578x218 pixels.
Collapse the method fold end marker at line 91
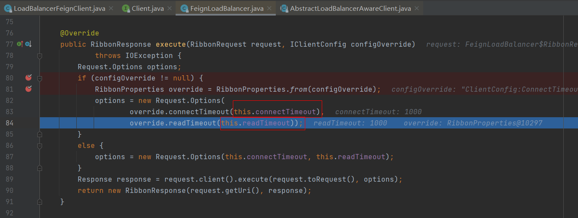click(x=39, y=202)
